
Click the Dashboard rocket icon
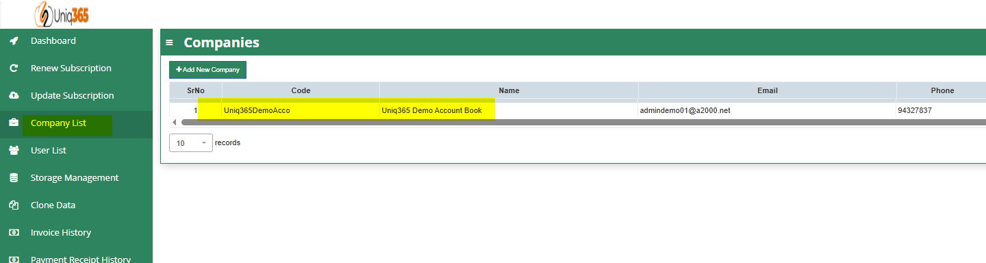14,41
